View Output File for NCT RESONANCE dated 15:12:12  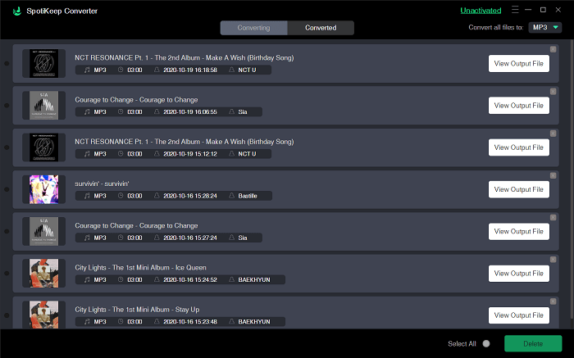519,147
